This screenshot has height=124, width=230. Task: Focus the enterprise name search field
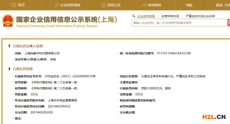click(180, 23)
